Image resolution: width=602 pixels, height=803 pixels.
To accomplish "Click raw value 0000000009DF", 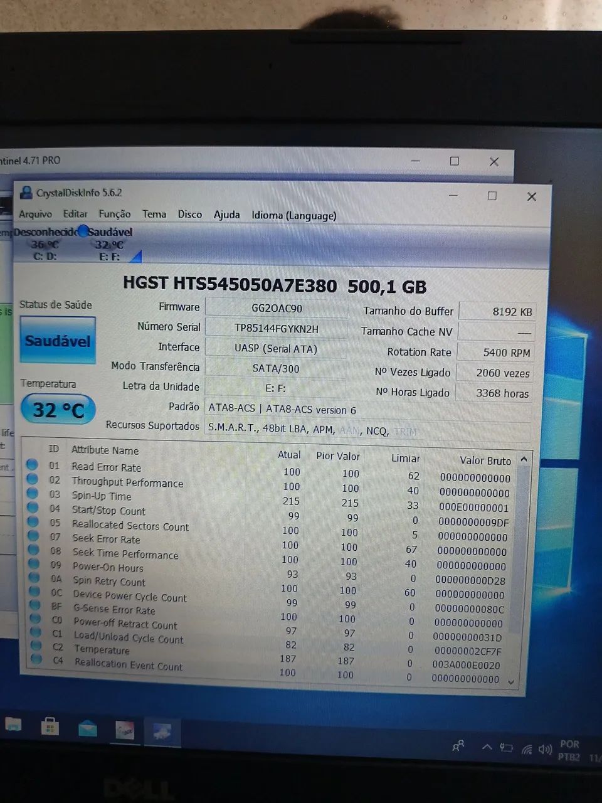I will coord(474,522).
